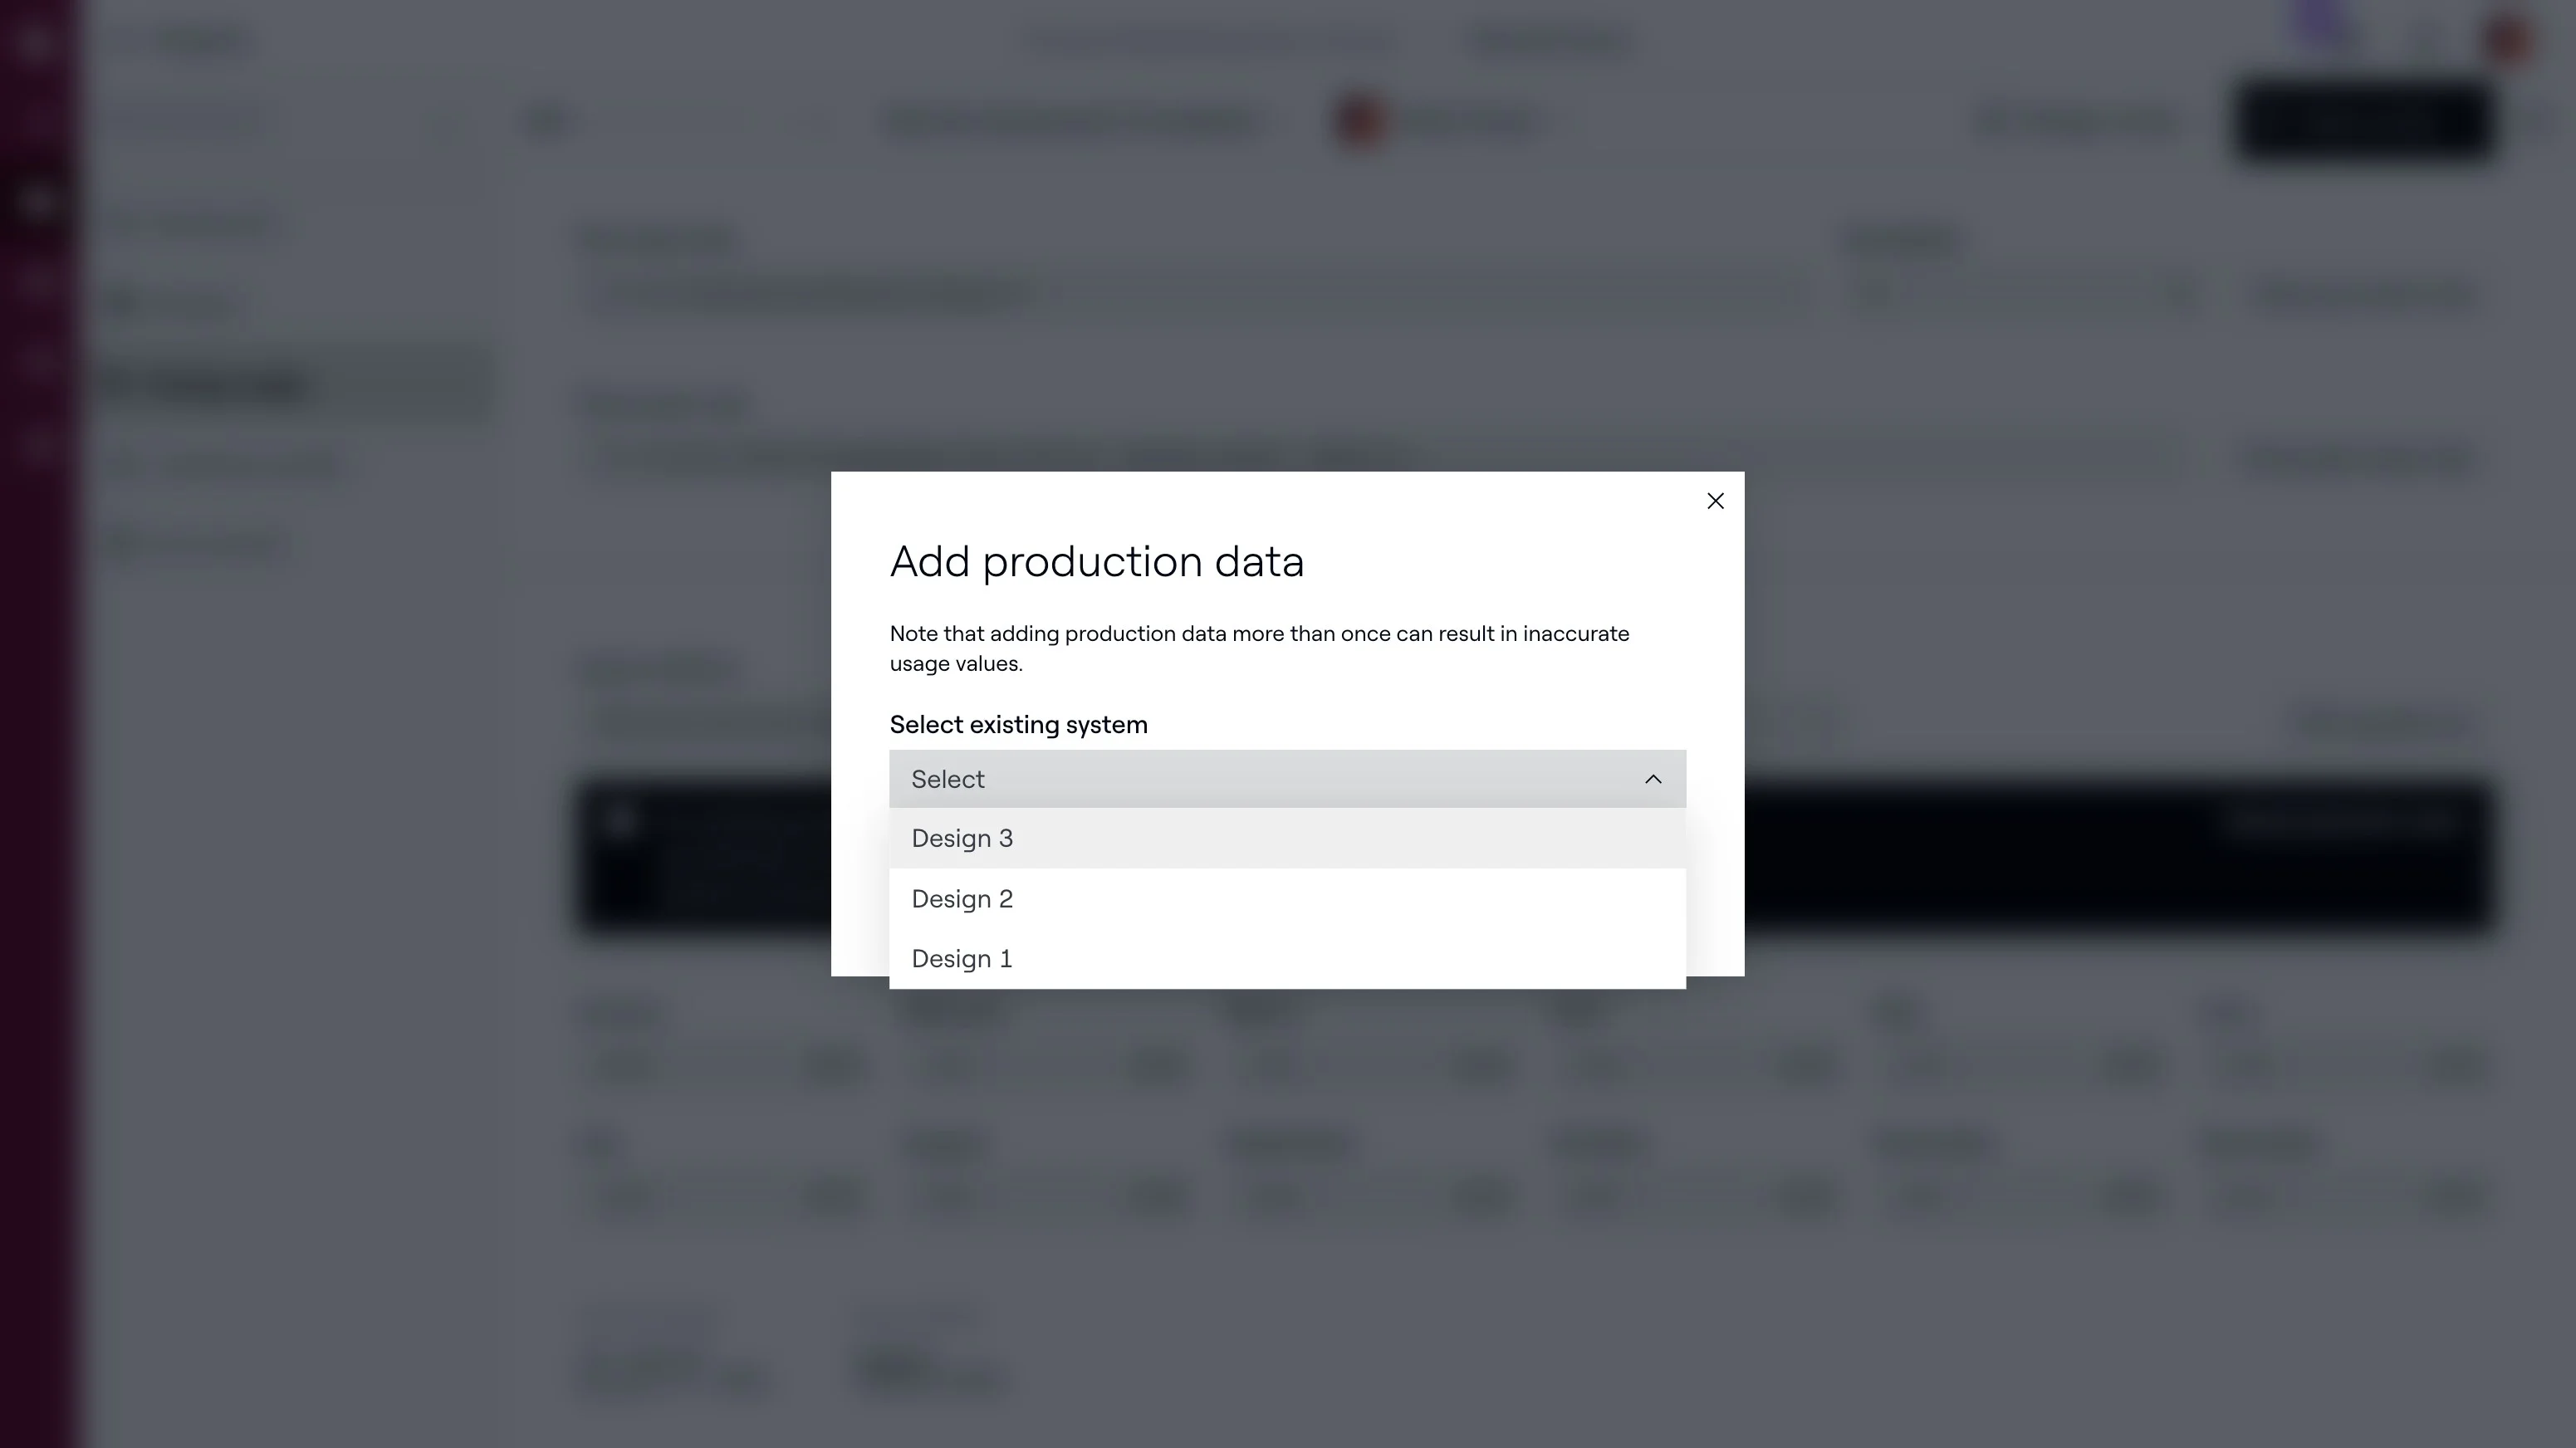The width and height of the screenshot is (2576, 1448).
Task: Click blurred dark button in upper right
Action: tap(2362, 123)
